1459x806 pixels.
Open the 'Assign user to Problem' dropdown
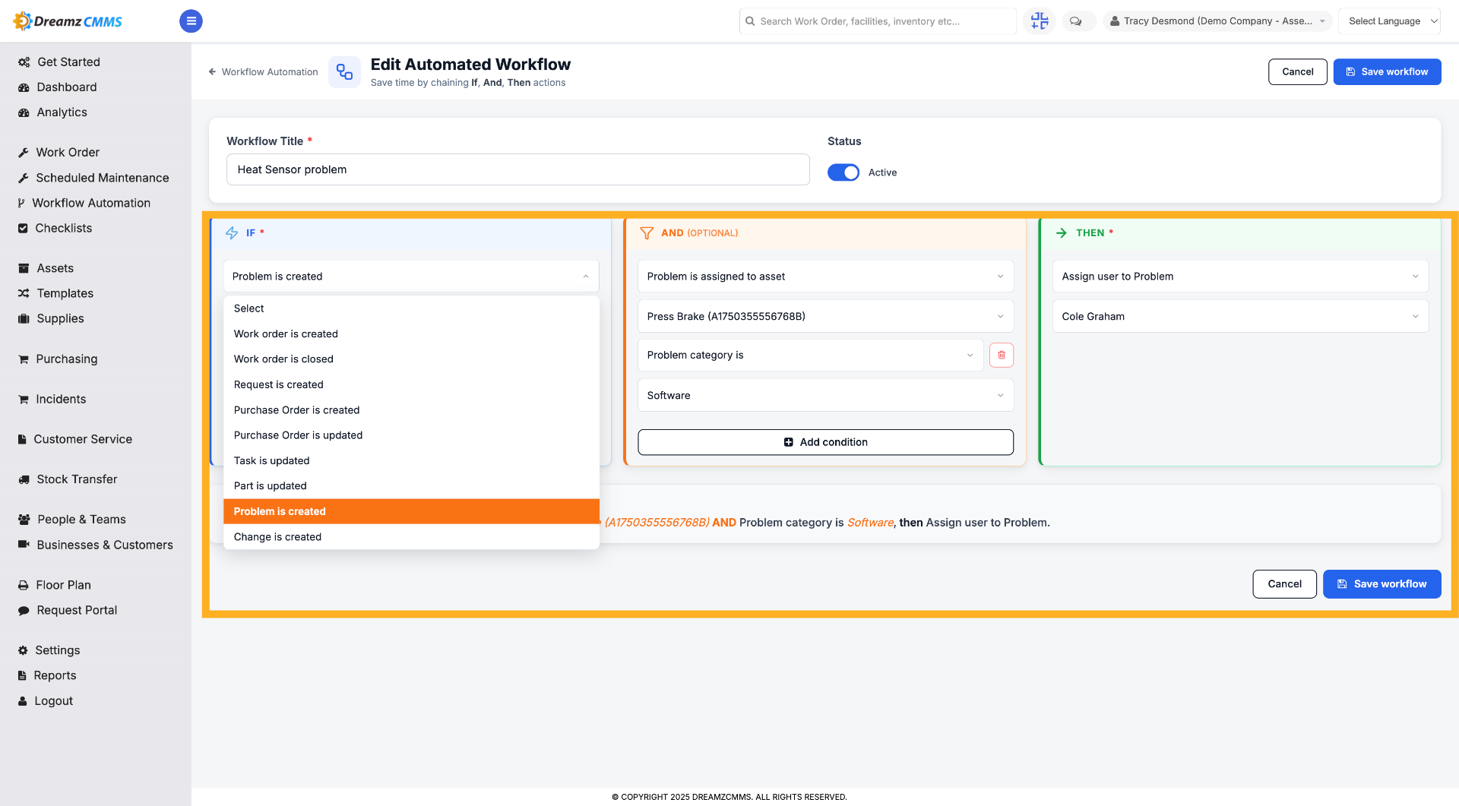[x=1240, y=277]
